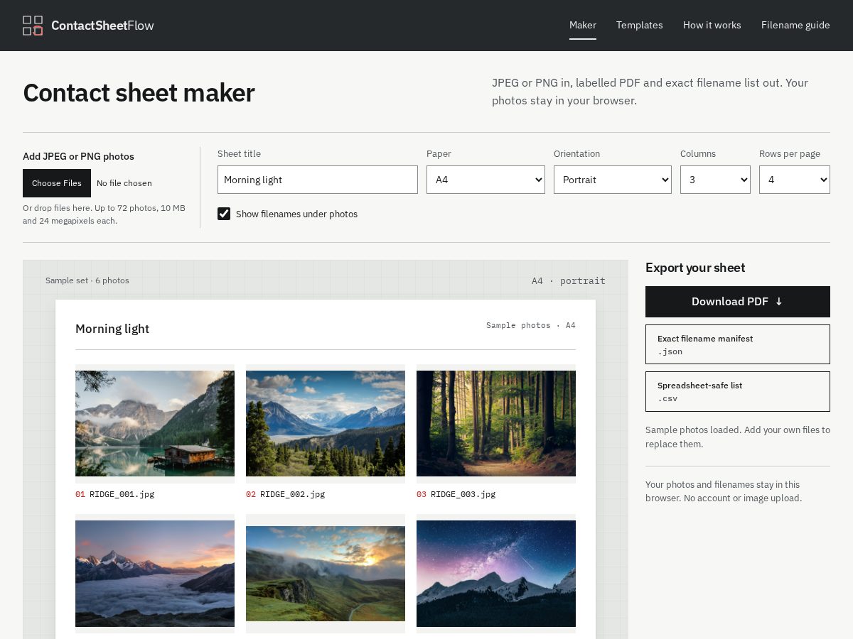Screen dimensions: 853x639
Task: Expand the Columns dropdown
Action: [x=715, y=180]
